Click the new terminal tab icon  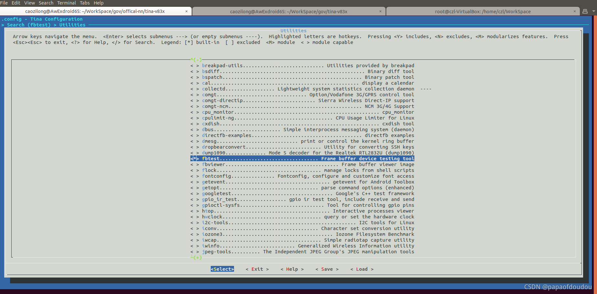pos(585,11)
